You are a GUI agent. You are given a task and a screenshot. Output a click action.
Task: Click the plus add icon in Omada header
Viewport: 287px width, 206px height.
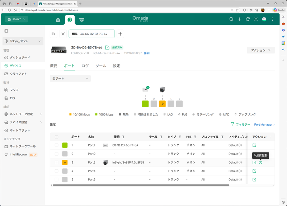coord(240,19)
